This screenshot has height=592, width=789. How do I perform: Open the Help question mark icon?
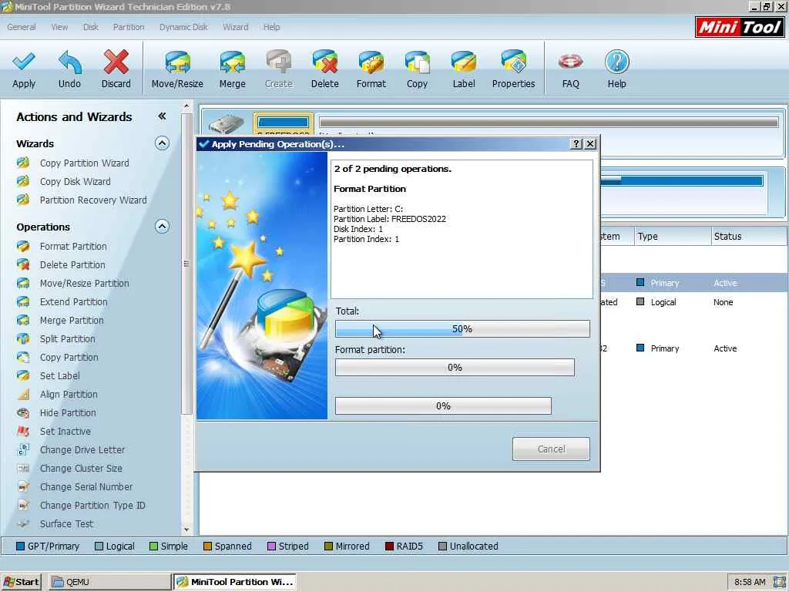616,62
